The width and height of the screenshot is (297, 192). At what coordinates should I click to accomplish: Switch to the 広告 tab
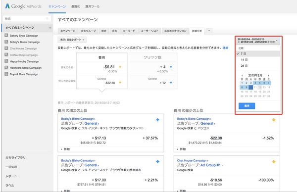pos(114,31)
